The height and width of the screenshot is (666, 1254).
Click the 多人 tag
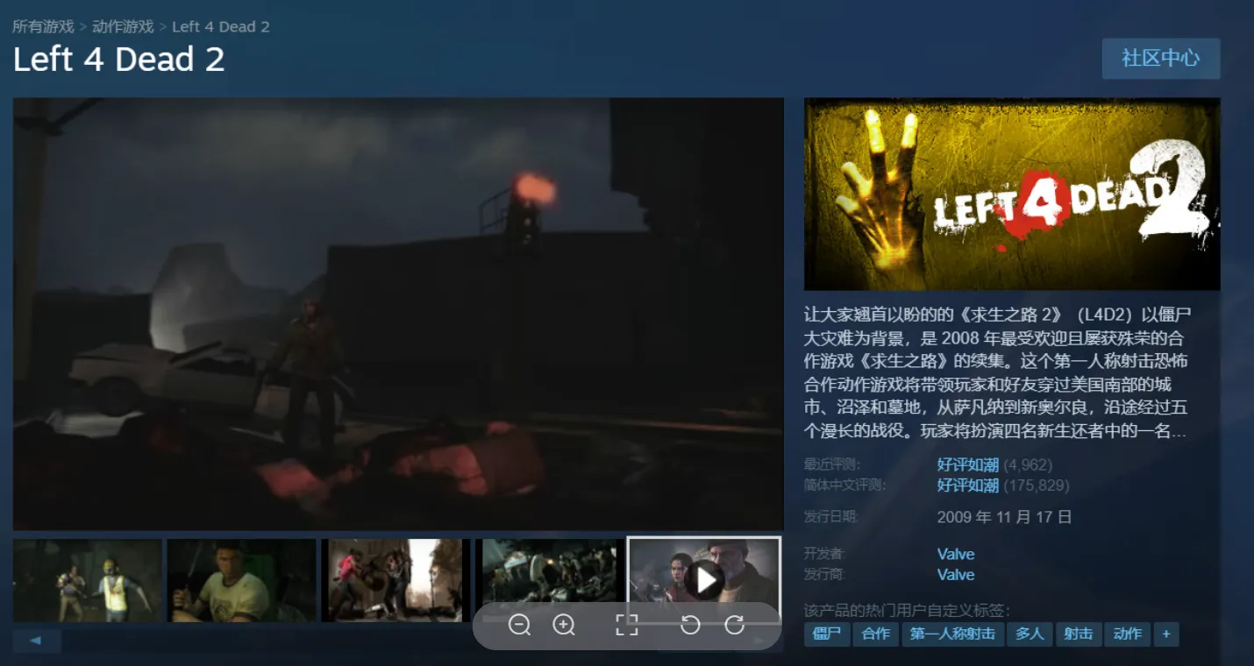pyautogui.click(x=1030, y=634)
